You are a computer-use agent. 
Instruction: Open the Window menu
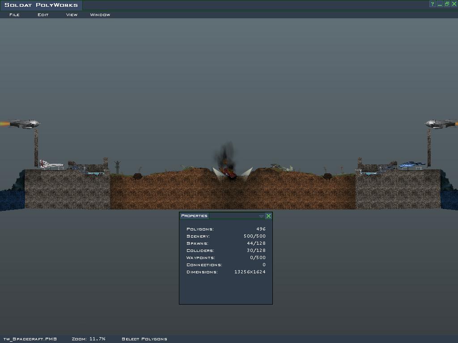[x=100, y=15]
